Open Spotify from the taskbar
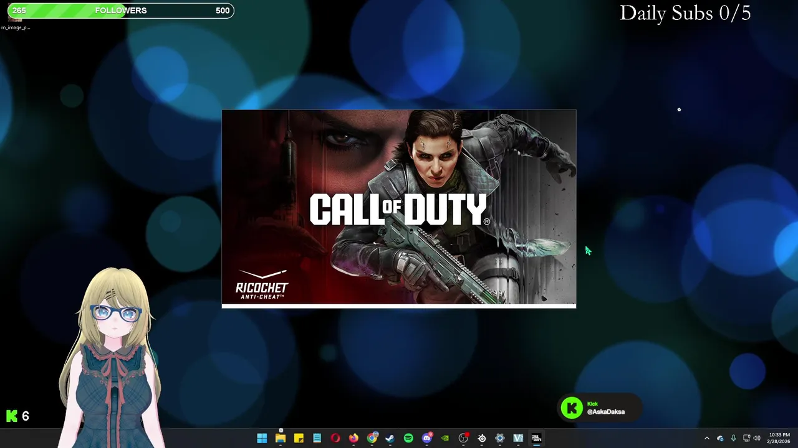This screenshot has width=798, height=448. (408, 438)
